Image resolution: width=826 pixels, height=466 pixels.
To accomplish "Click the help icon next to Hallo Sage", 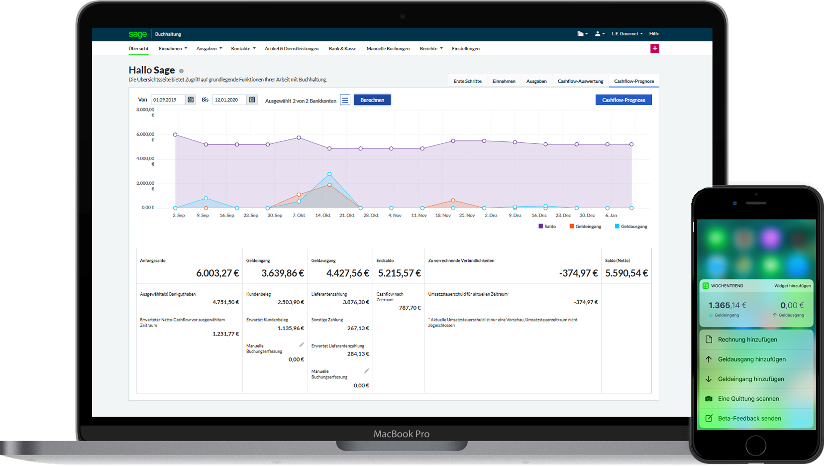I will pos(181,71).
